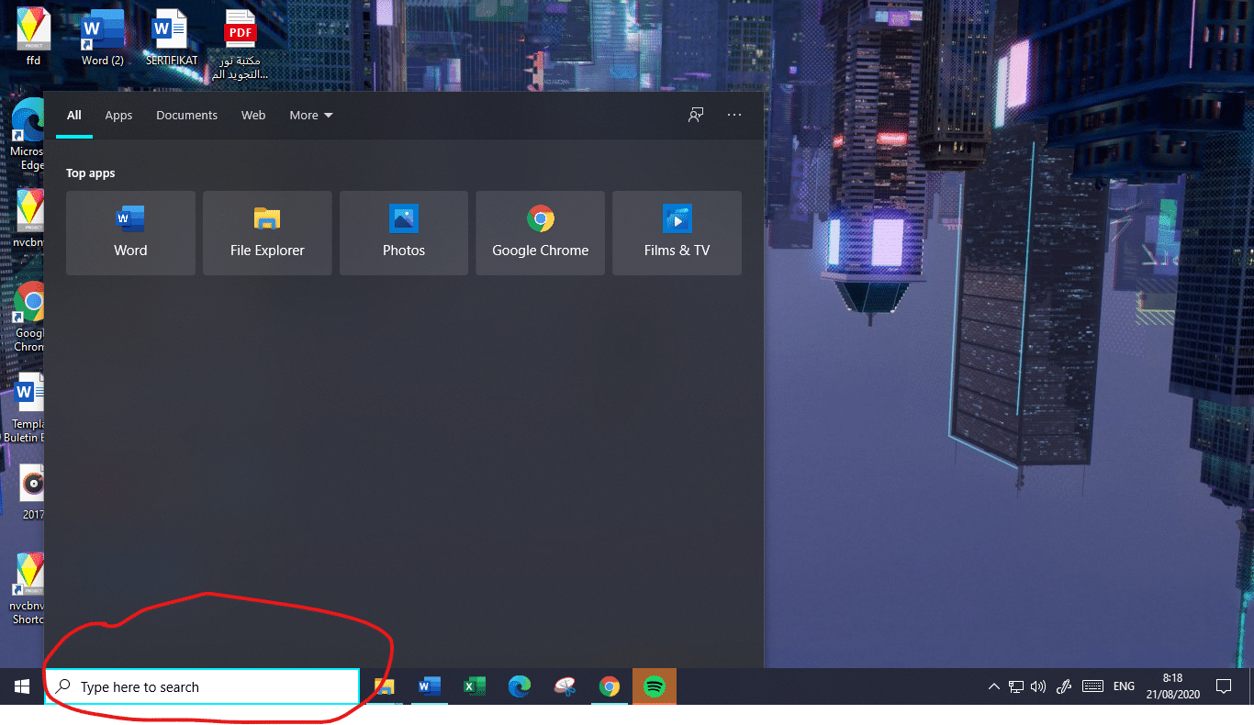1254x725 pixels.
Task: Show hidden system tray icons
Action: 993,686
